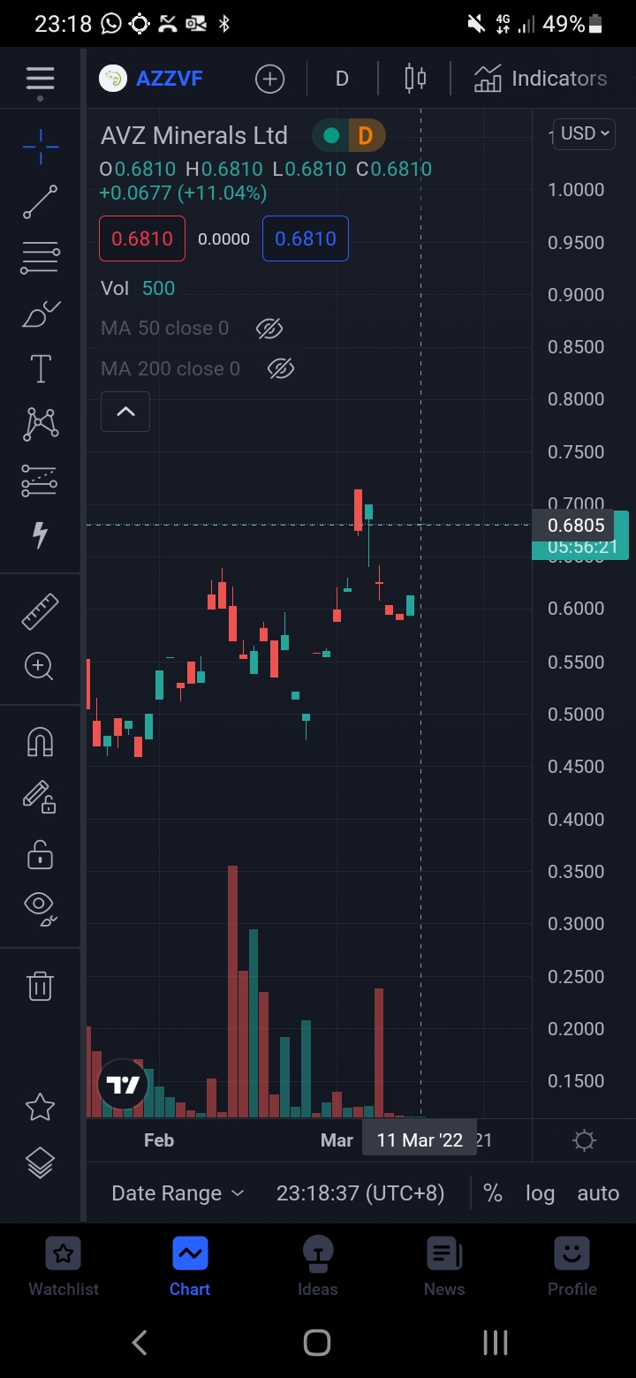The image size is (636, 1378).
Task: Activate the zoom in magnifier tool
Action: click(x=41, y=666)
